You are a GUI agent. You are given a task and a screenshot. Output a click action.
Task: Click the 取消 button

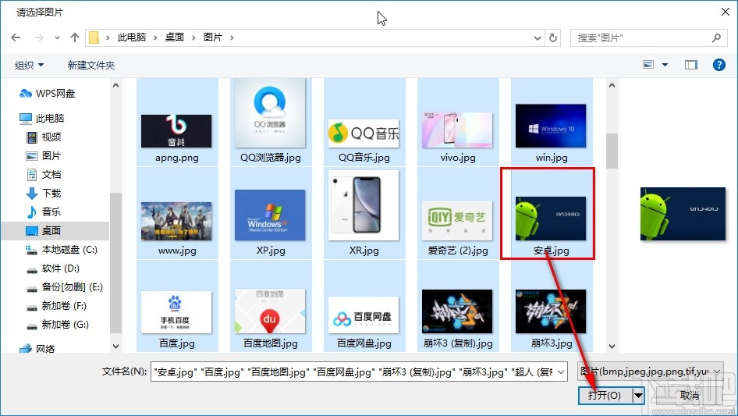tap(690, 395)
